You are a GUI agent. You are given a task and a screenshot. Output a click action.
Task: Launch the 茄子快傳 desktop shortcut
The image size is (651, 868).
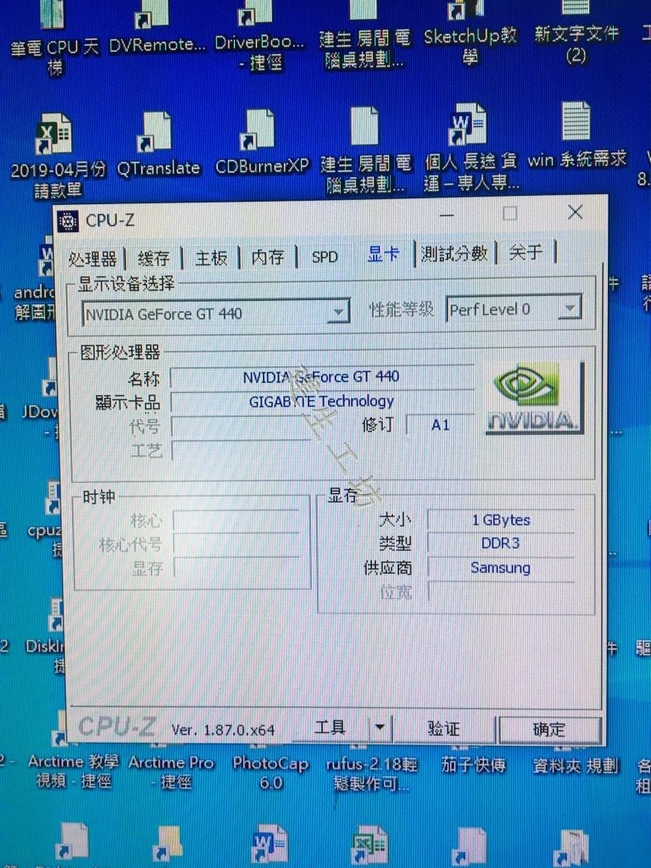[474, 765]
